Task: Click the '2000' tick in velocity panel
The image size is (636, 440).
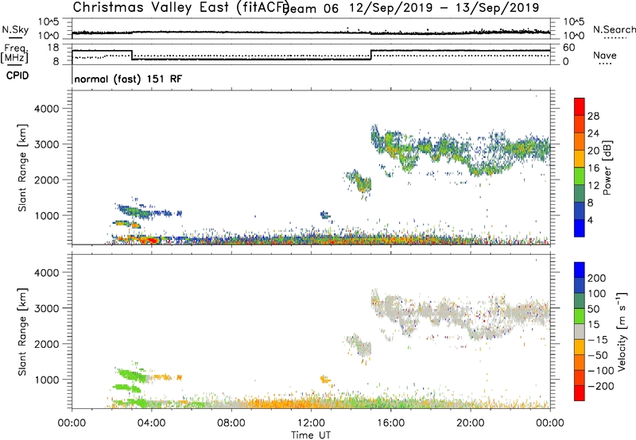Action: click(x=46, y=344)
